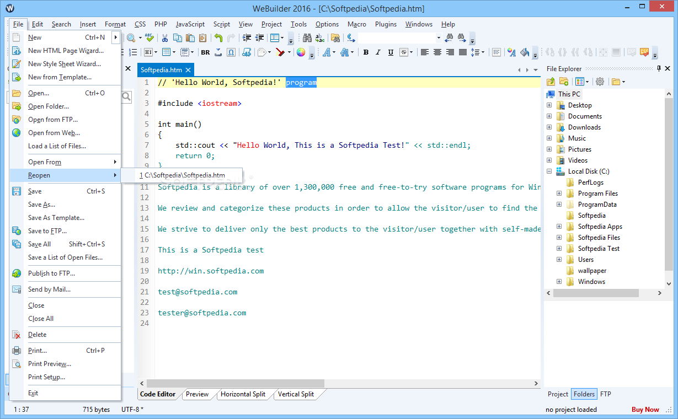Insert a line break with the BR icon
The height and width of the screenshot is (419, 678).
[x=205, y=52]
